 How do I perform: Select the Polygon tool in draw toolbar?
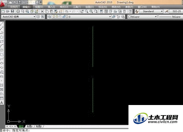[x=2, y=37]
